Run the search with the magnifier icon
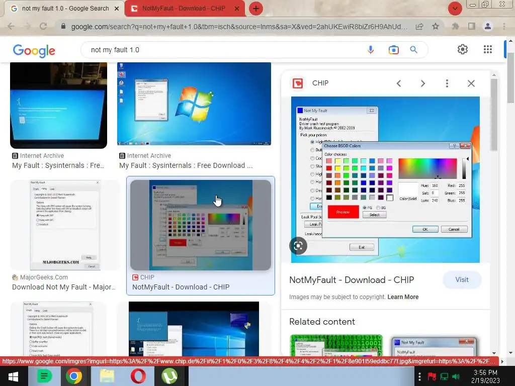 413,50
